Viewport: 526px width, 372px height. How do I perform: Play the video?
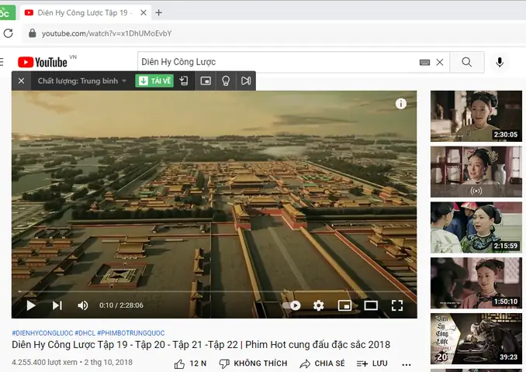[31, 305]
